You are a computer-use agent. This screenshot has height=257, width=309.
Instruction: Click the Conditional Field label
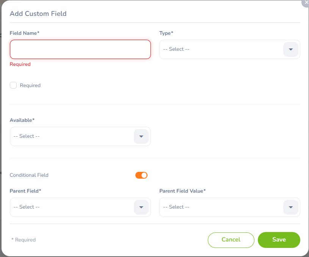(29, 175)
